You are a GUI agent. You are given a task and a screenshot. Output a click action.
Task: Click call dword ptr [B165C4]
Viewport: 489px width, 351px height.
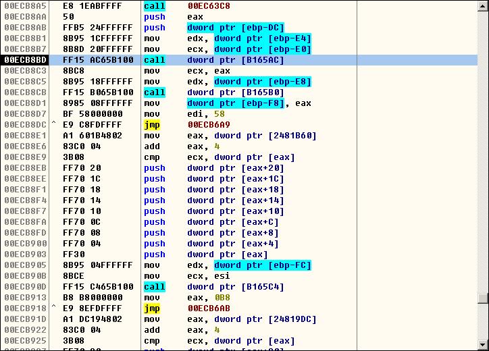pos(214,287)
